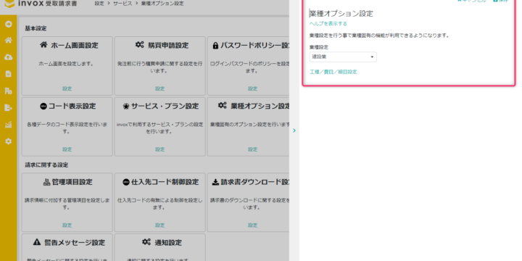Click 設定 link under ホーム画面設定
Image resolution: width=522 pixels, height=261 pixels.
67,88
